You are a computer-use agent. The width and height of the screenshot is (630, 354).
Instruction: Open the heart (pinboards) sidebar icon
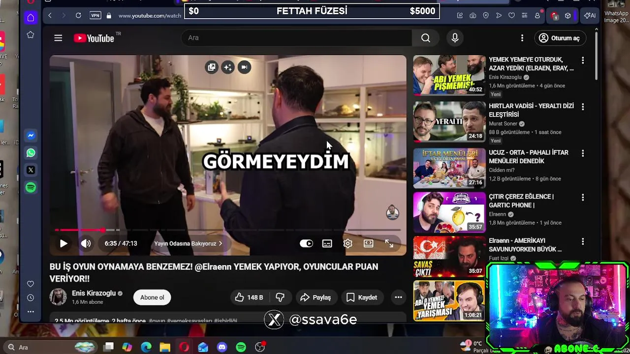(31, 284)
